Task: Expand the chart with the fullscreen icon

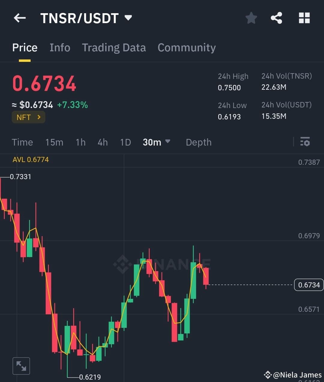Action: pos(21,366)
